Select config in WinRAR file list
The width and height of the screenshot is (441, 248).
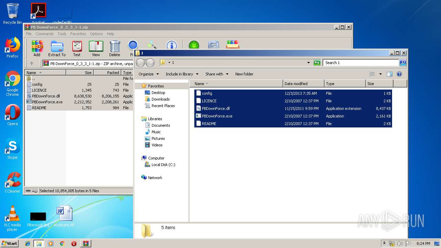coord(79,84)
